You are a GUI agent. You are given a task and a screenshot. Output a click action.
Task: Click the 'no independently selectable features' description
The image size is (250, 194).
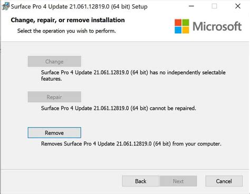click(133, 75)
